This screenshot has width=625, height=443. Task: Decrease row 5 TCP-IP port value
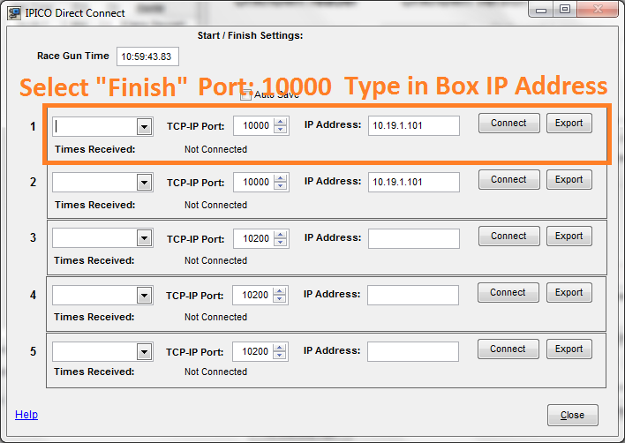click(280, 357)
